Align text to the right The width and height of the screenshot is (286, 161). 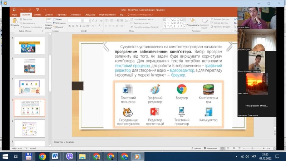click(113, 26)
